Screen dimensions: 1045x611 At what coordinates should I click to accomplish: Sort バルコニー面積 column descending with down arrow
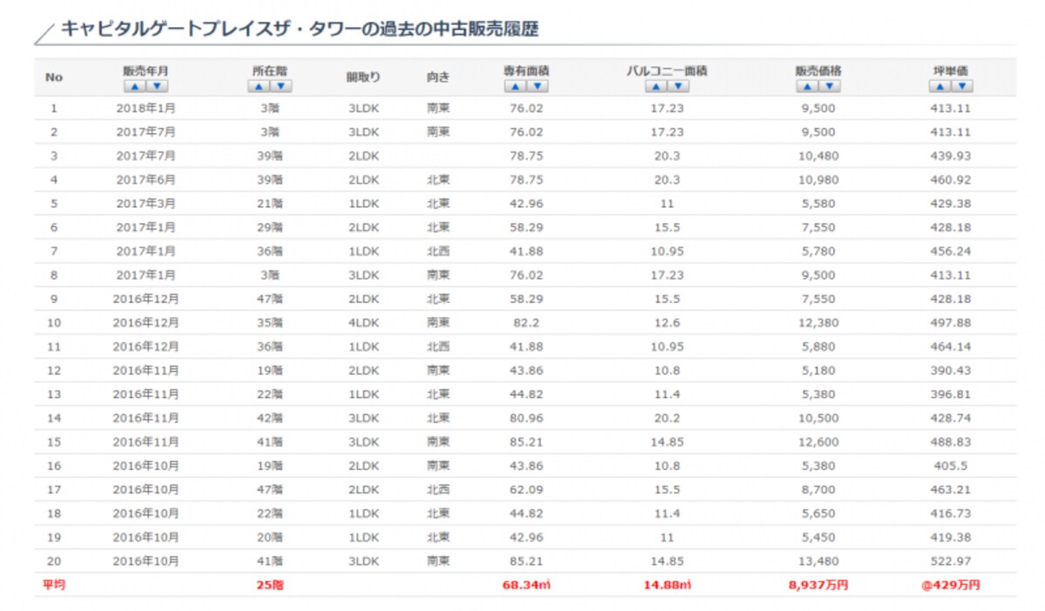[678, 86]
